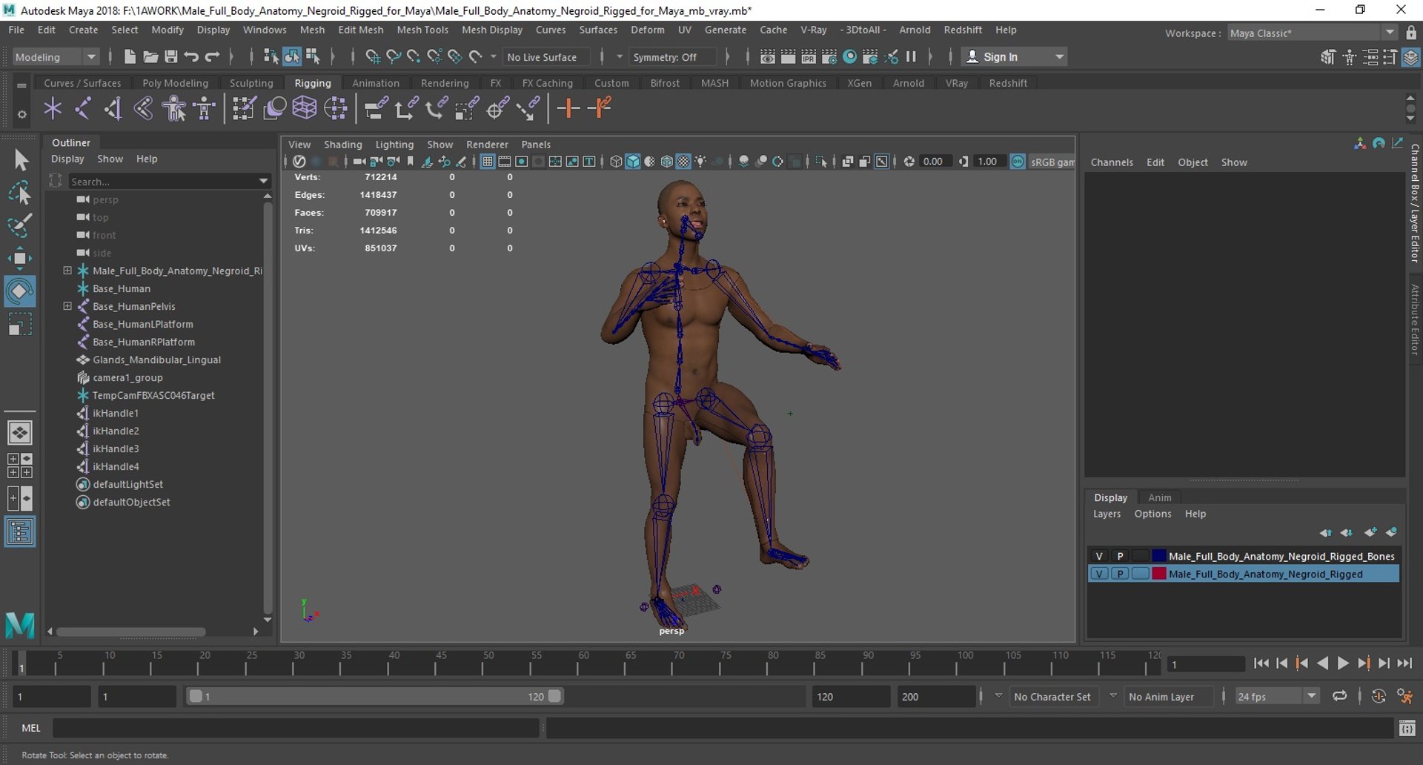1423x765 pixels.
Task: Select the Scale tool in the toolbox
Action: click(x=20, y=325)
